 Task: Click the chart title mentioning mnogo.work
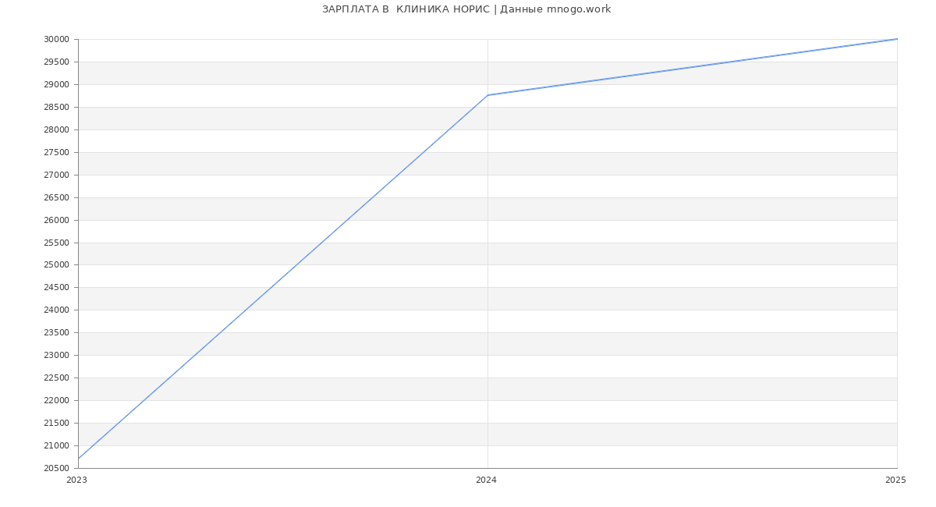click(466, 9)
